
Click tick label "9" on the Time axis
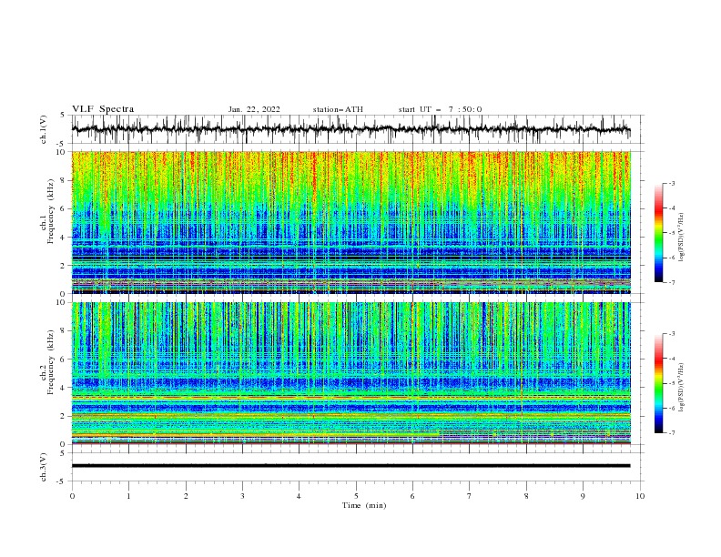583,496
